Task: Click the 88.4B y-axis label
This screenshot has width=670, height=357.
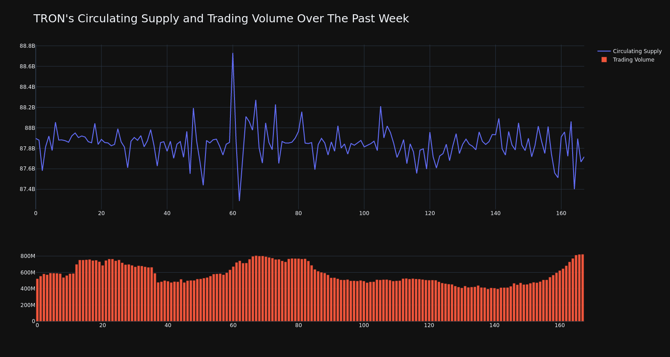Action: [x=27, y=87]
